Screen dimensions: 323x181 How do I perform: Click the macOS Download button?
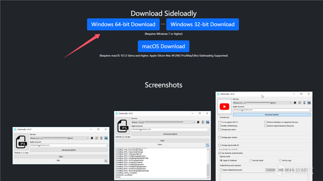pos(164,46)
